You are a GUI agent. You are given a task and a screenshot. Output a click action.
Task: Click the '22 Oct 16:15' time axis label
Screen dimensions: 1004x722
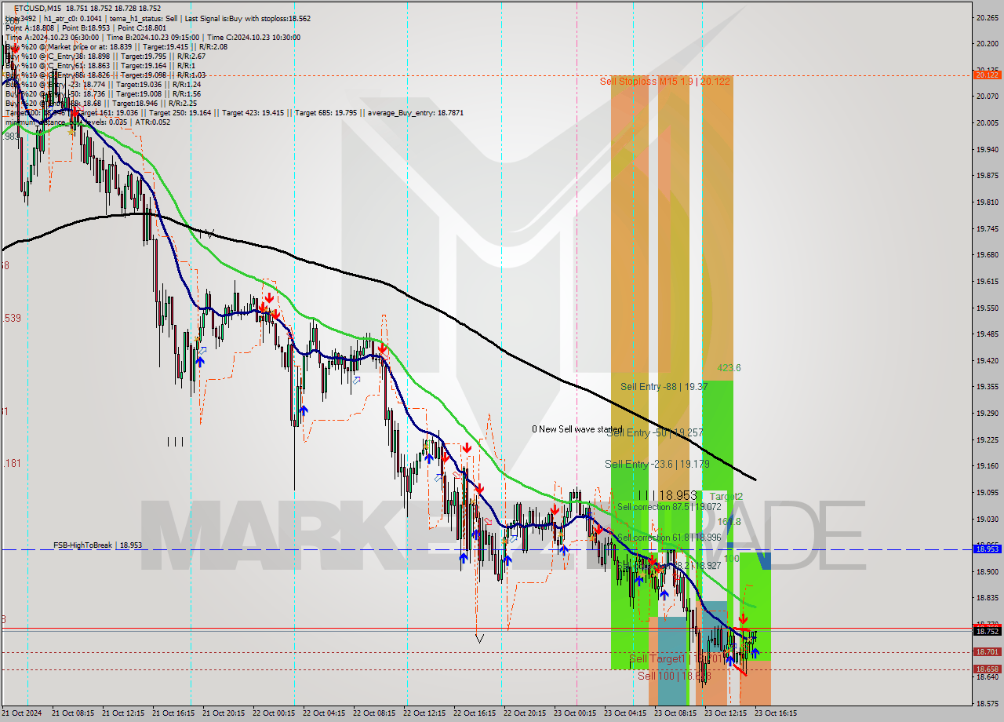(x=475, y=713)
